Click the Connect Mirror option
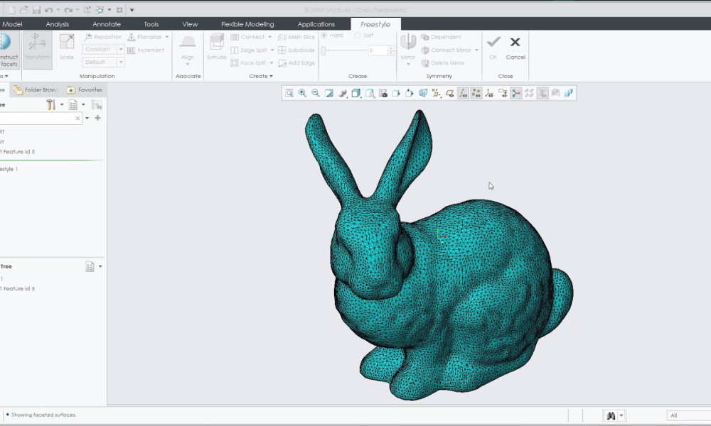Viewport: 711px width, 426px height. point(447,50)
